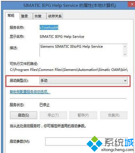
Task: Click the 暂停(P) button
Action: click(x=83, y=115)
